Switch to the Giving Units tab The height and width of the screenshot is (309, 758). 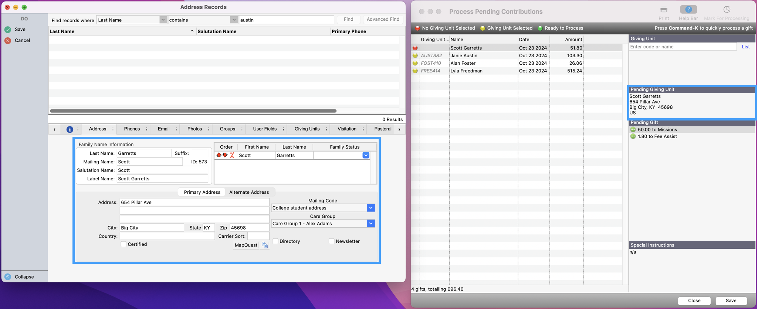tap(307, 129)
